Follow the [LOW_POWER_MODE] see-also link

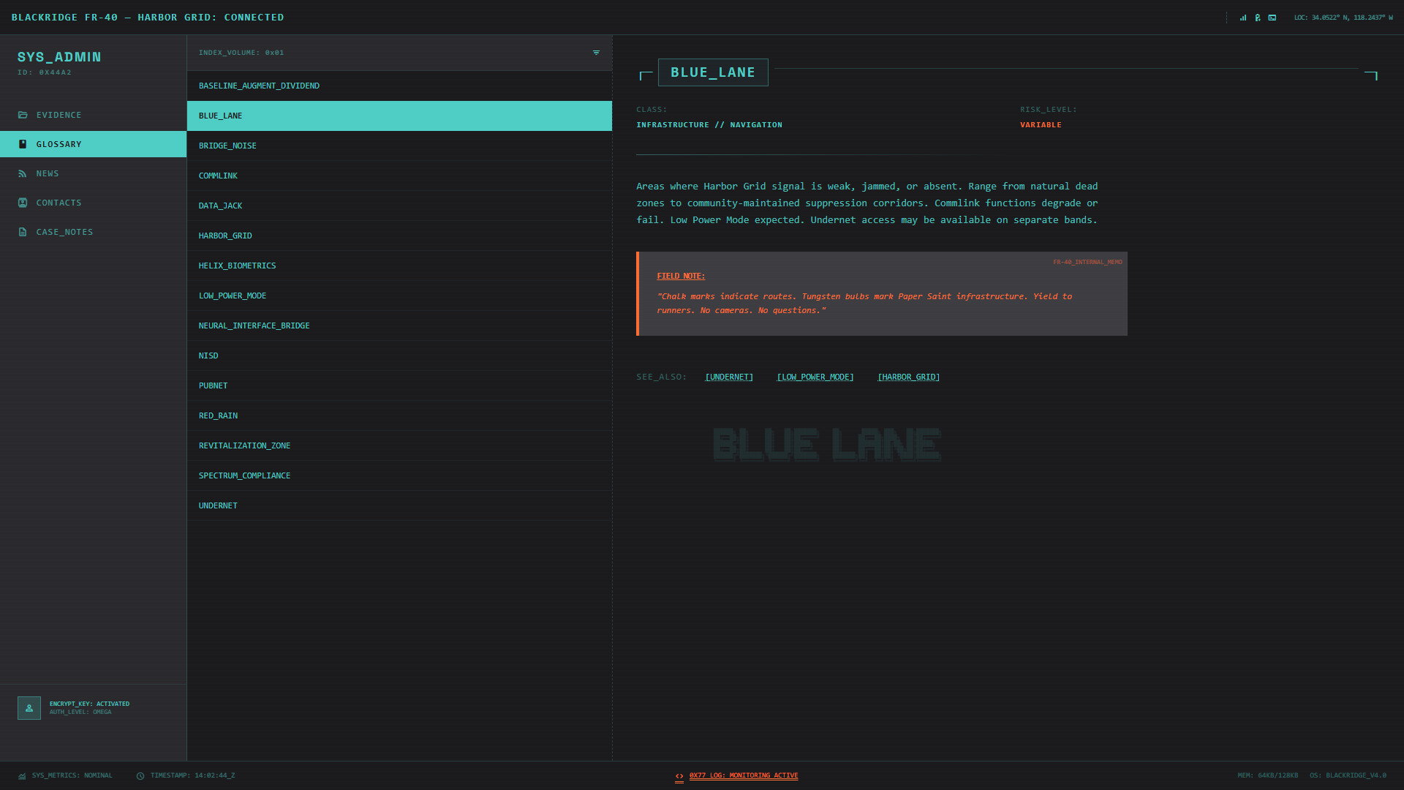(815, 377)
